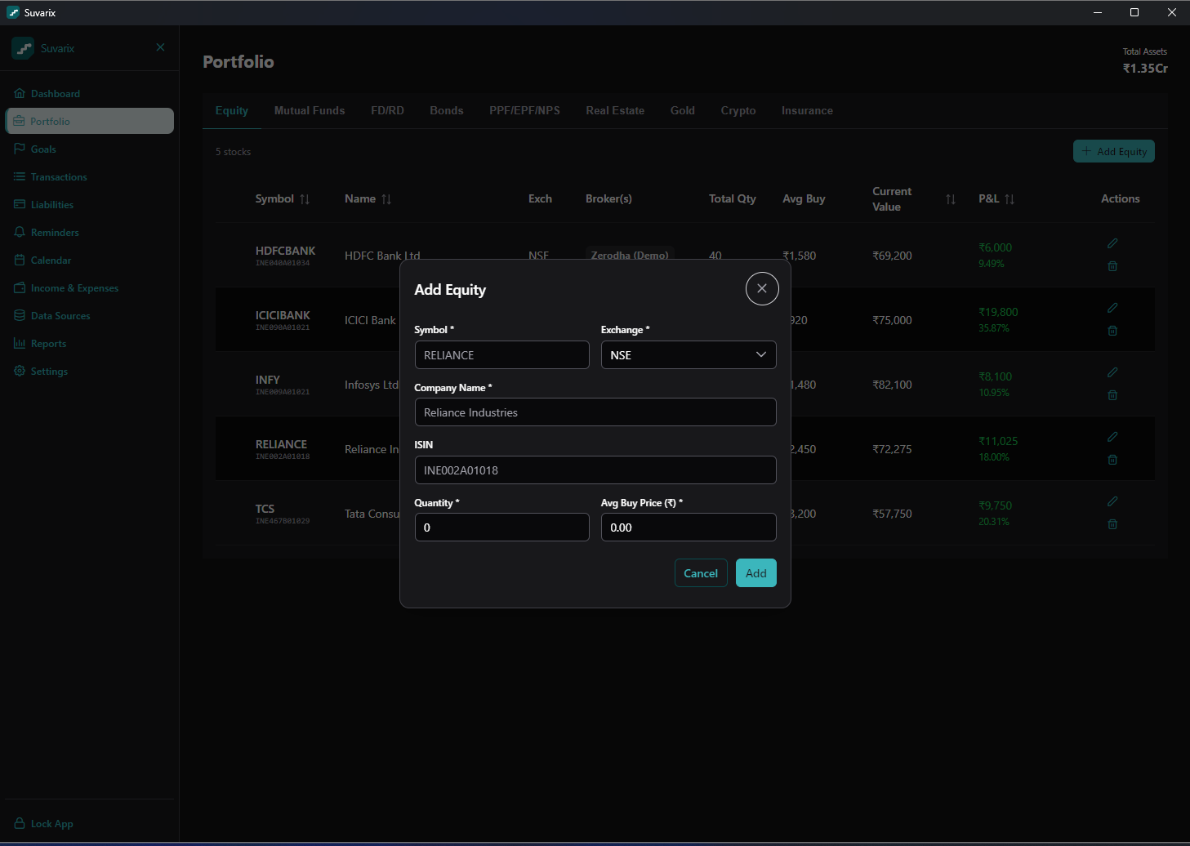The image size is (1190, 846).
Task: Edit the ICICIBANK row
Action: pos(1112,308)
